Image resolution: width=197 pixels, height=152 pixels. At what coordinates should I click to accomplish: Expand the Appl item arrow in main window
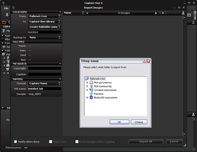(2, 35)
